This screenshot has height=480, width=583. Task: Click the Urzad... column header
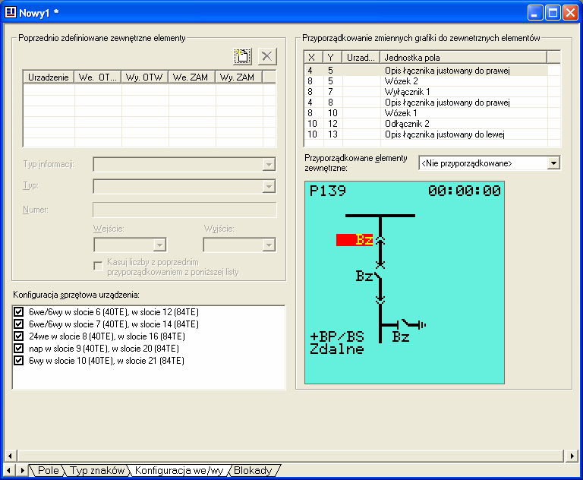click(x=361, y=57)
